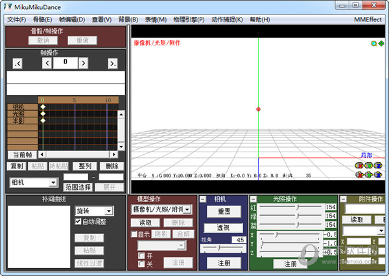Open the File (文件) menu
The width and height of the screenshot is (389, 276).
coord(17,19)
